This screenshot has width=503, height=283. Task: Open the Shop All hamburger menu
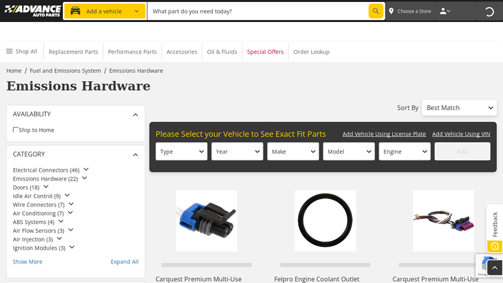pos(22,52)
